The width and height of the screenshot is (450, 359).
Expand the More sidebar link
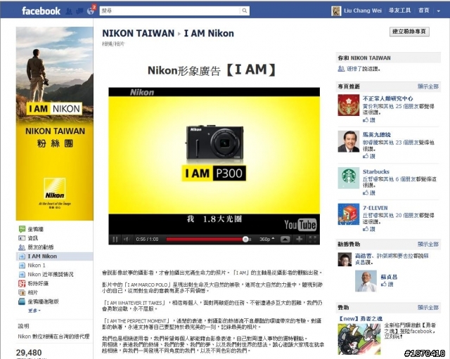tap(34, 311)
